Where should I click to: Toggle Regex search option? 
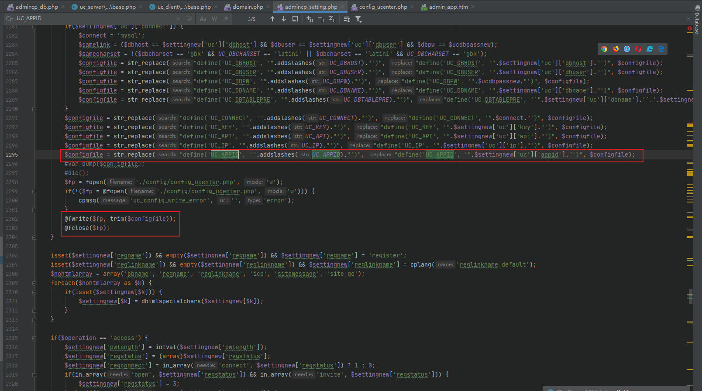[225, 19]
